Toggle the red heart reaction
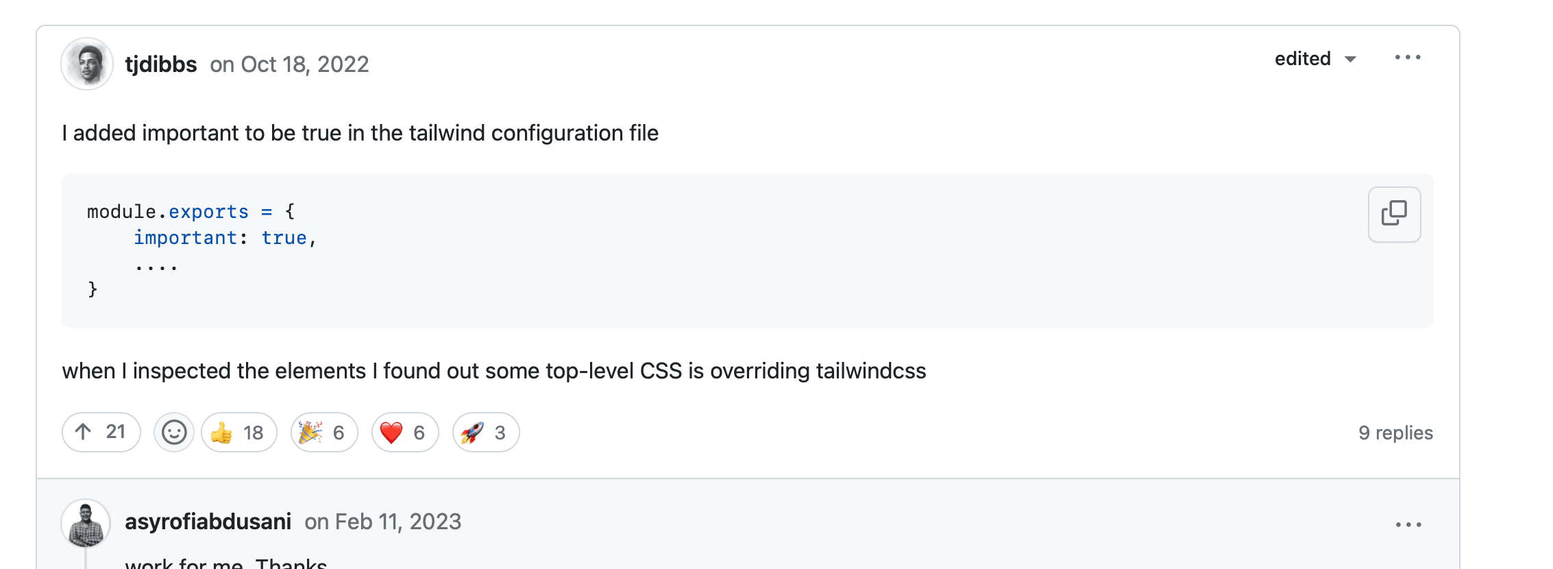Screen dimensions: 1553x569 405,433
